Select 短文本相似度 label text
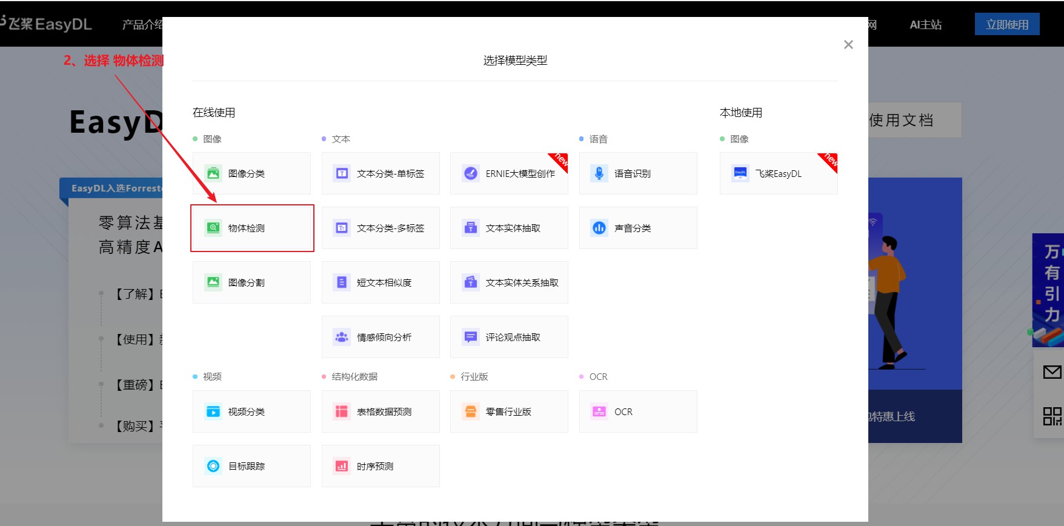This screenshot has width=1064, height=526. click(x=384, y=283)
